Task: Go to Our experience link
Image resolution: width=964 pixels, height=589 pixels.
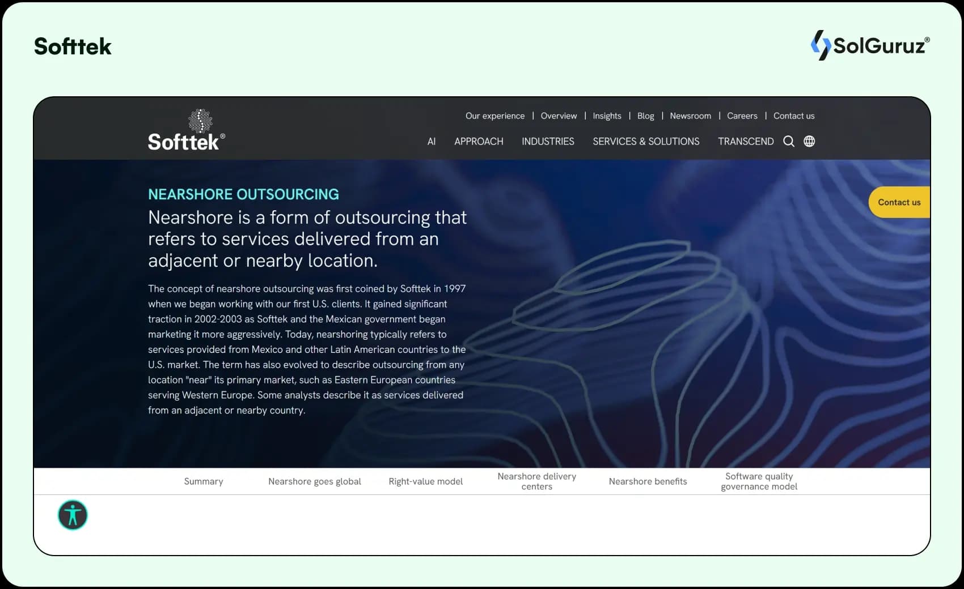Action: (x=495, y=116)
